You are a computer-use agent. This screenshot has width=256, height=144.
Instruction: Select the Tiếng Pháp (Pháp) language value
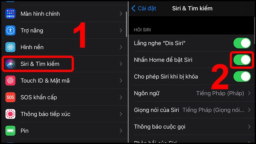tap(220, 93)
